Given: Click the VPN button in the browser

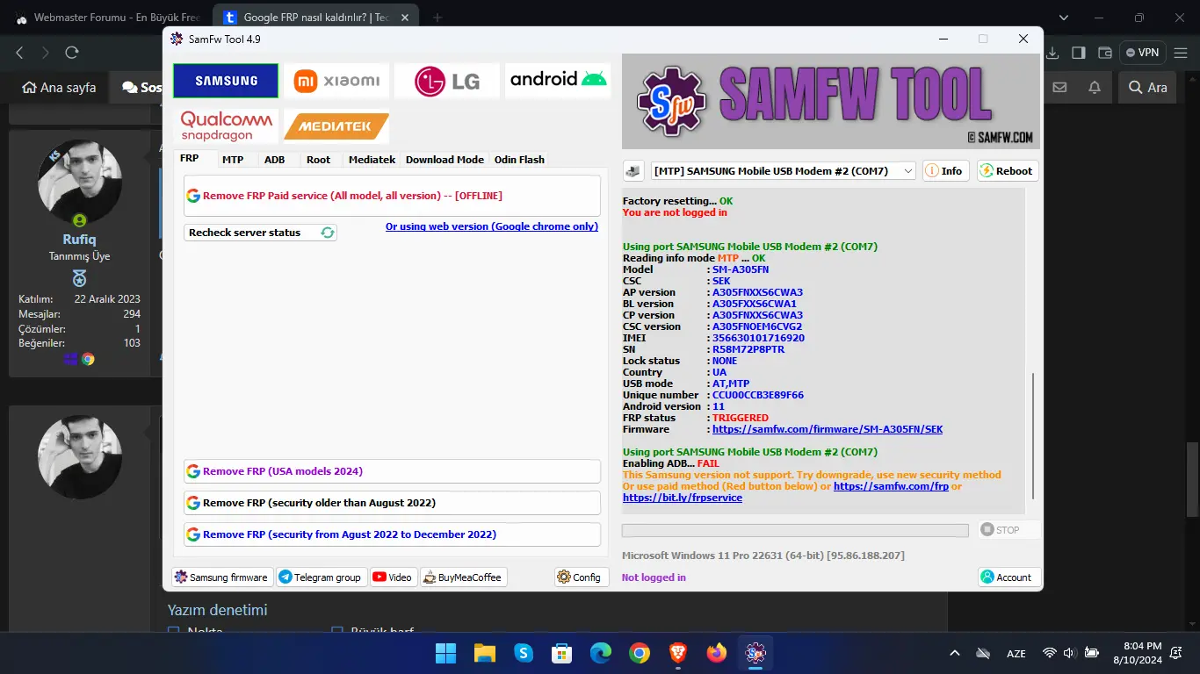Looking at the screenshot, I should pos(1142,53).
